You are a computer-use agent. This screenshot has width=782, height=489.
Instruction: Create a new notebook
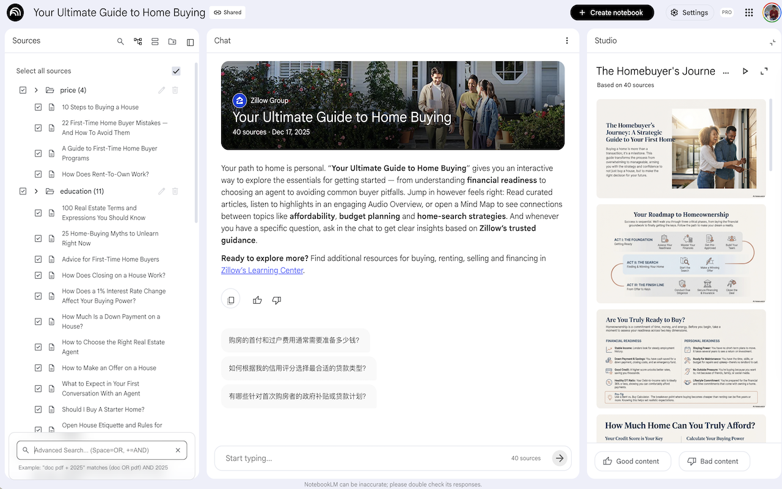point(612,12)
